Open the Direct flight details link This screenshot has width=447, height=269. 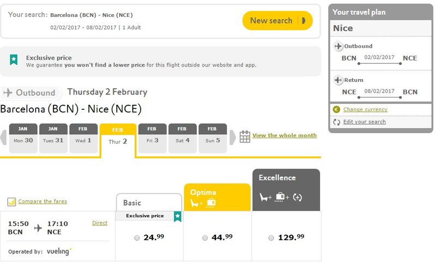(x=100, y=223)
